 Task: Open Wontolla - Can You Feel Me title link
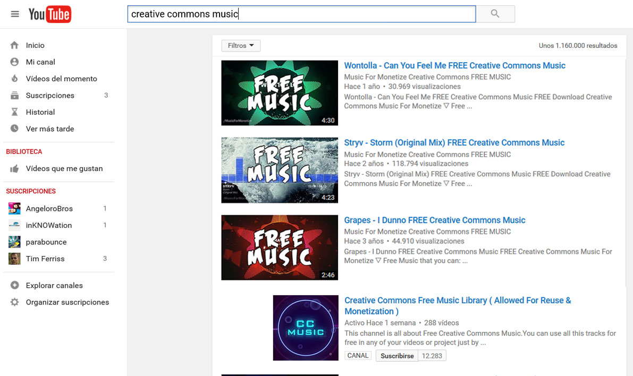coord(454,65)
